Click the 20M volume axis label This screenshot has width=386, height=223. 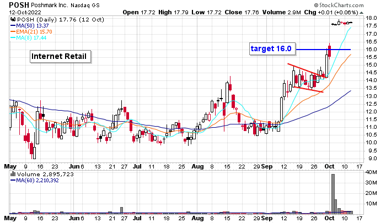point(371,193)
